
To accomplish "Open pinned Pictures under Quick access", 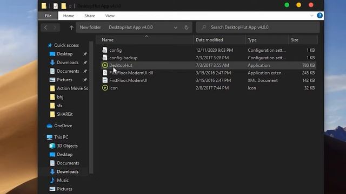I will pos(64,80).
